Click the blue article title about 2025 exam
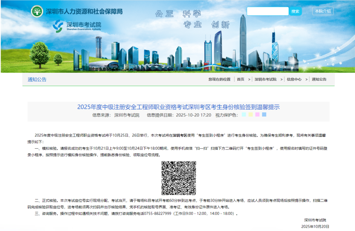355x231 pixels. 178,107
